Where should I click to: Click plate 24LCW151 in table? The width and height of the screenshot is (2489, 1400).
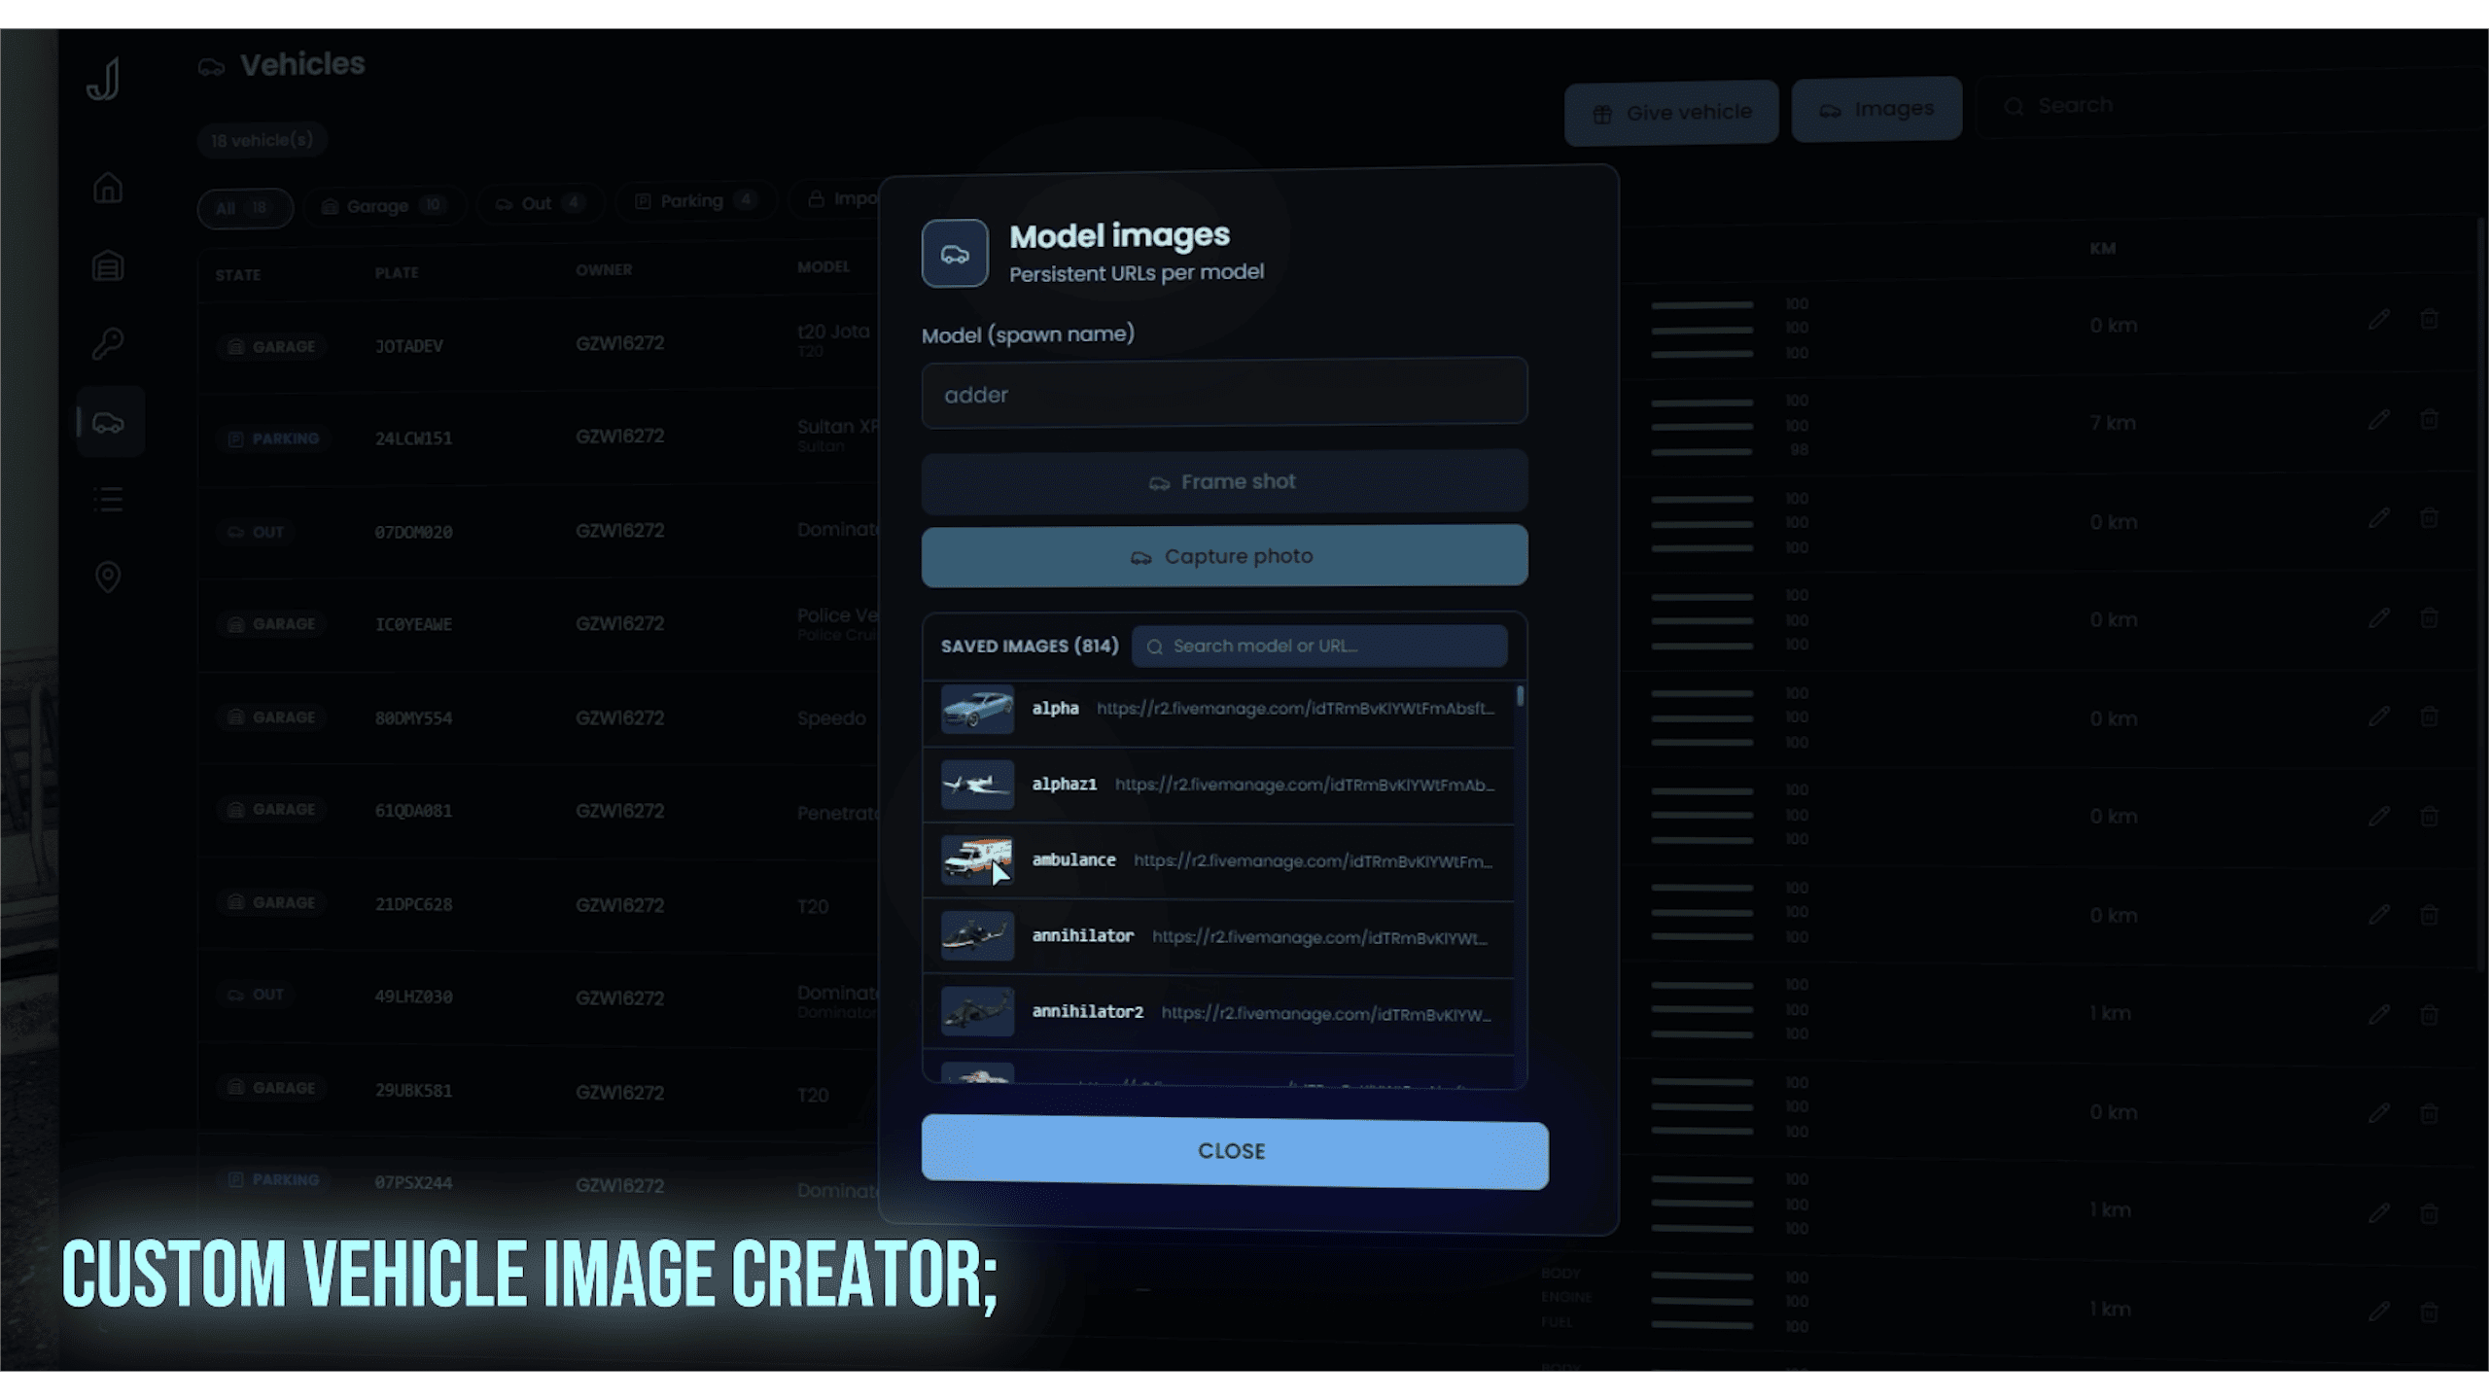[x=413, y=438]
